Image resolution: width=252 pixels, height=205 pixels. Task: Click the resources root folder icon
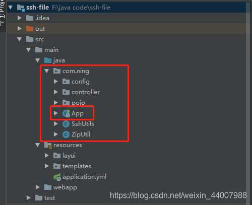[x=48, y=146]
